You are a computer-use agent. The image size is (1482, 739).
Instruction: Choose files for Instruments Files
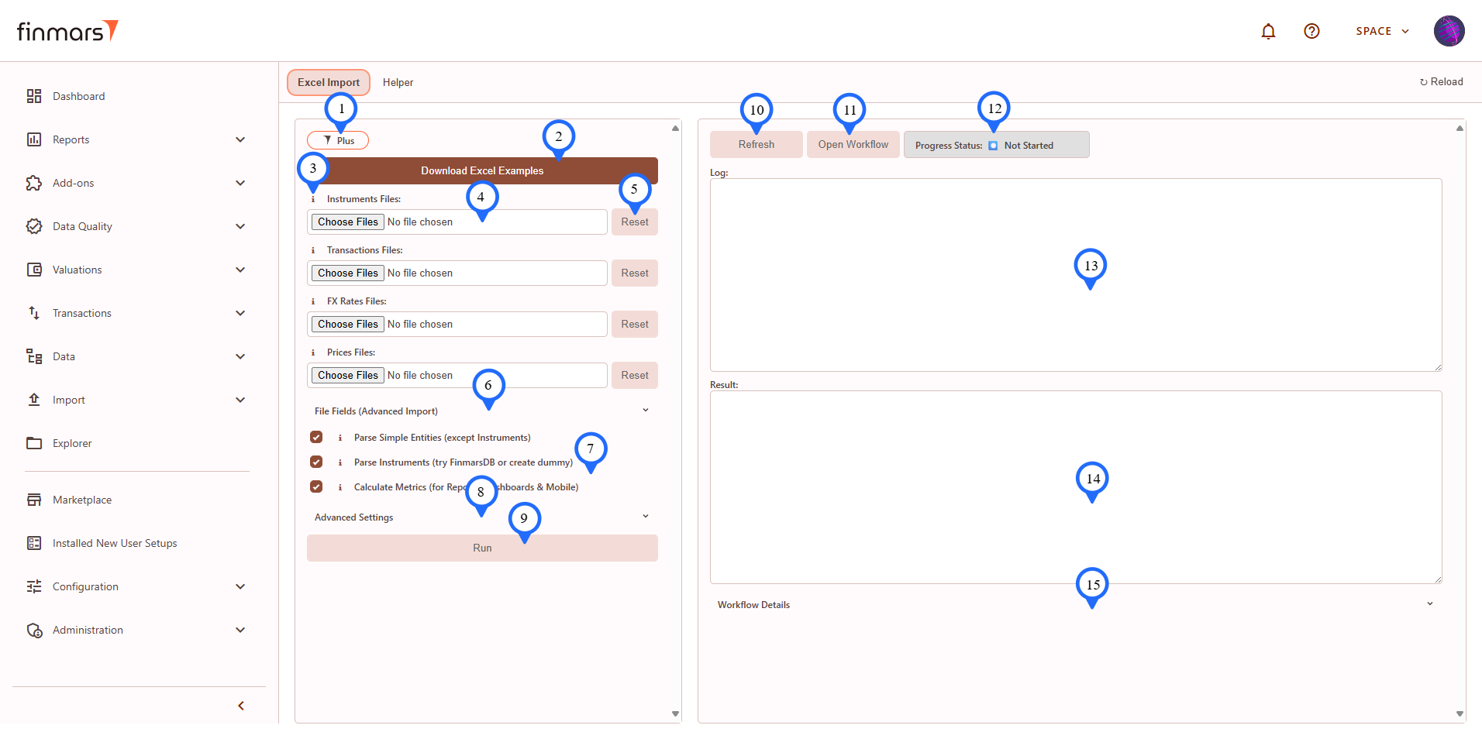(x=348, y=222)
